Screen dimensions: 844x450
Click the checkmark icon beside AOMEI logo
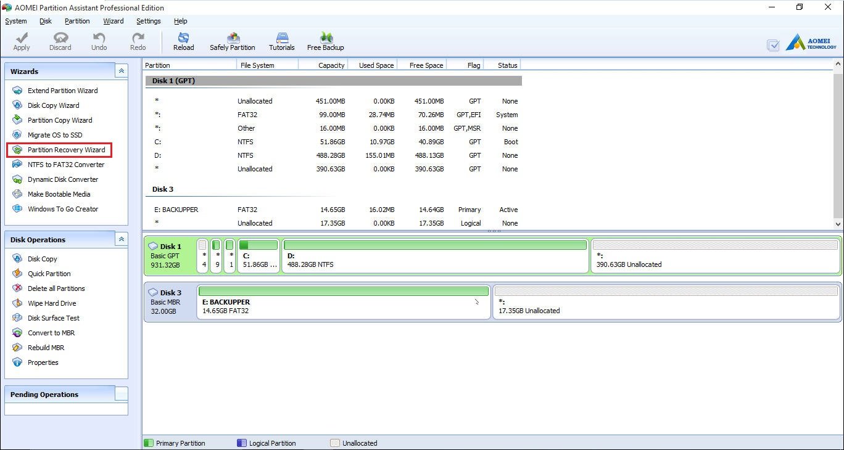pos(773,45)
